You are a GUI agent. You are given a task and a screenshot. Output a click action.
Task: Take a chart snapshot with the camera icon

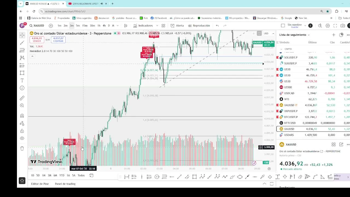click(x=343, y=26)
